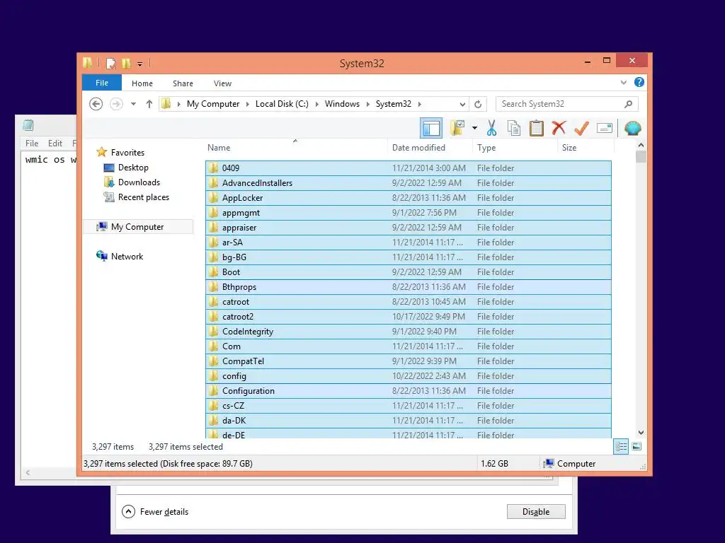Click the Help question mark icon
The width and height of the screenshot is (725, 543).
639,82
